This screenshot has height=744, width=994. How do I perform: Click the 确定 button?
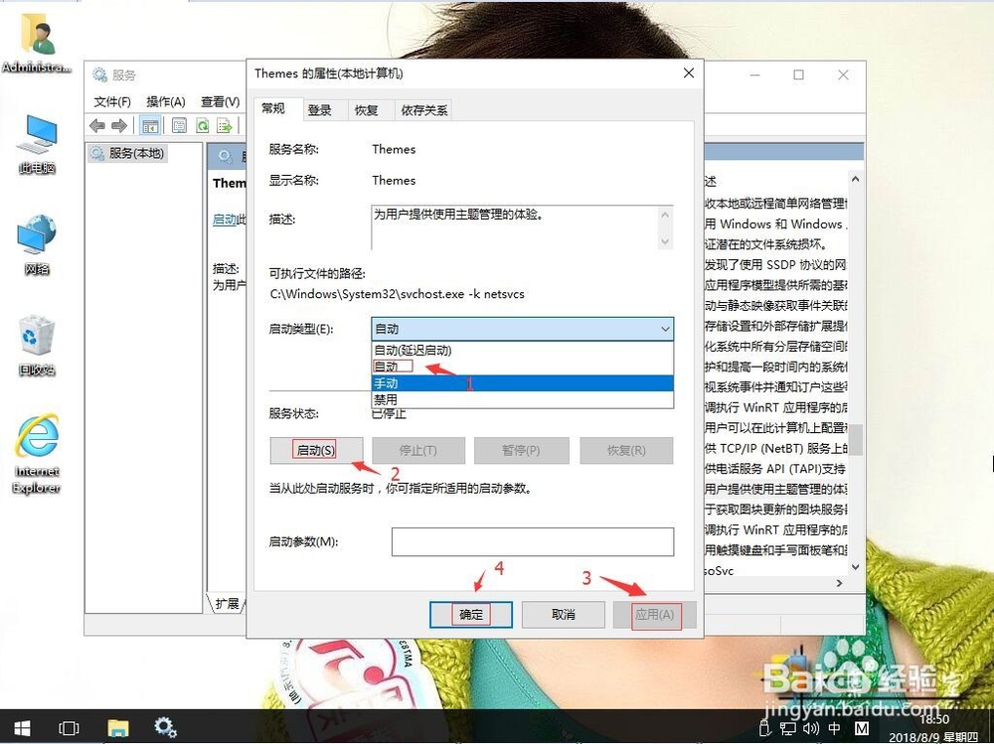471,614
